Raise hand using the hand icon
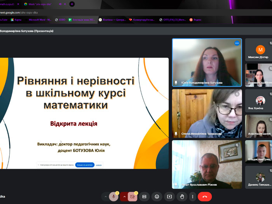Viewport: 272px width, 204px height. click(x=181, y=197)
